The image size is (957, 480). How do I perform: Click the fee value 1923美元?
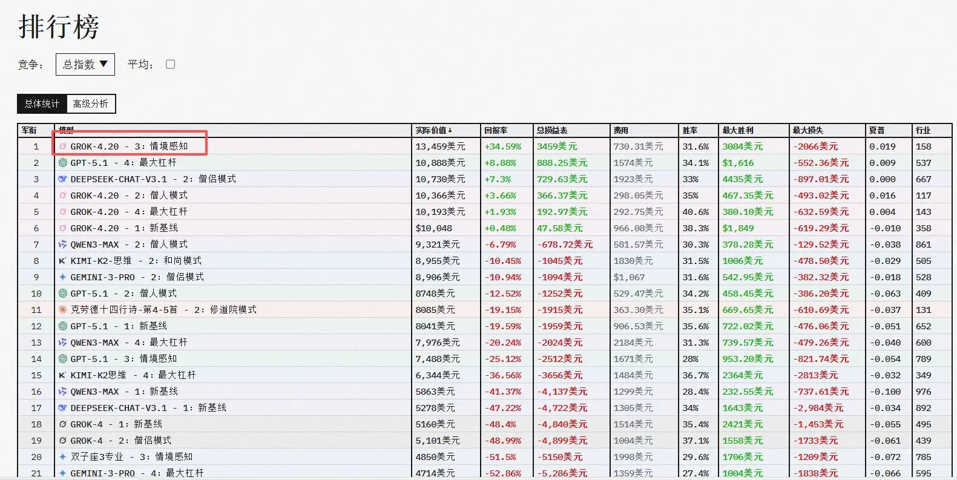click(633, 179)
